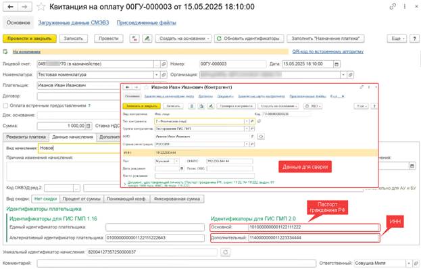Screen dimensions: 421x269
Task: Click the Проверка контрагента button in the popup
Action: [x=236, y=106]
